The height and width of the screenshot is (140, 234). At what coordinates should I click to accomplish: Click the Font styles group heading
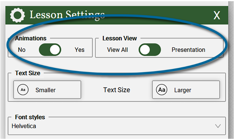30,117
